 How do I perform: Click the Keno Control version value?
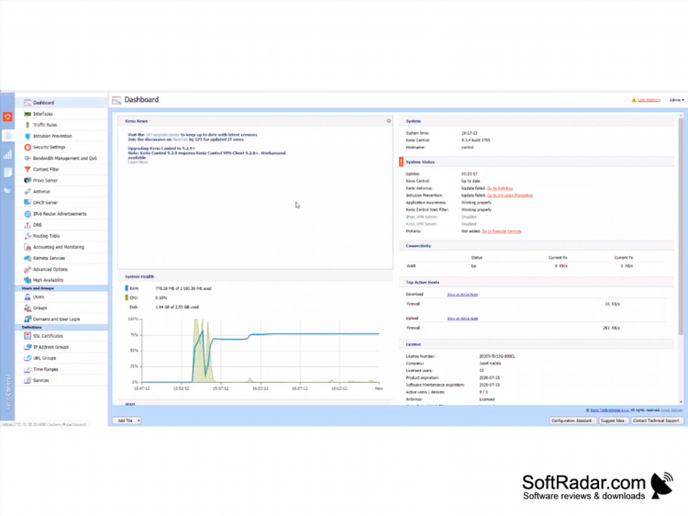pyautogui.click(x=475, y=140)
